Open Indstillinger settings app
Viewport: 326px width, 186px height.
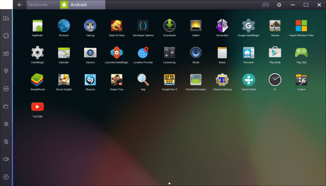pyautogui.click(x=37, y=52)
